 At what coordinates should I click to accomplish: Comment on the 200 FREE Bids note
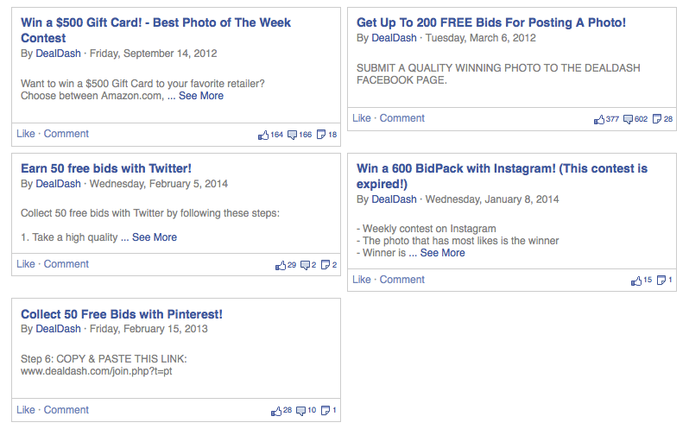click(x=401, y=118)
